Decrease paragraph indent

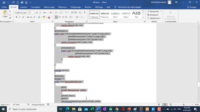pyautogui.click(x=72, y=12)
